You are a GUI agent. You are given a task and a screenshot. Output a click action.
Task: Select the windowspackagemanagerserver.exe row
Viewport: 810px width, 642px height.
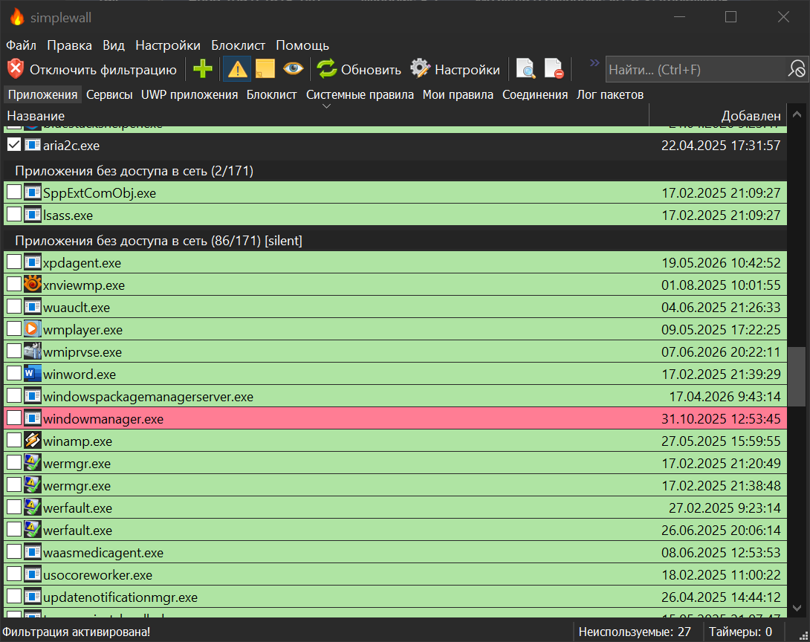[395, 395]
